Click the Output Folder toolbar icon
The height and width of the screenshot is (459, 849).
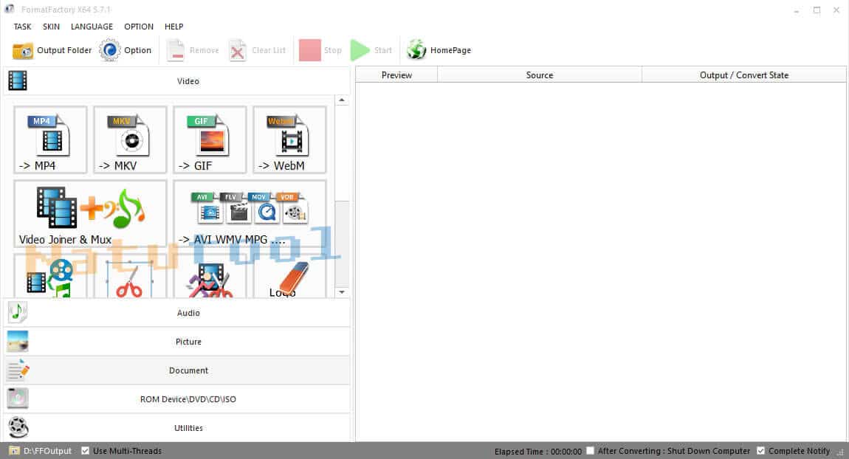[23, 50]
